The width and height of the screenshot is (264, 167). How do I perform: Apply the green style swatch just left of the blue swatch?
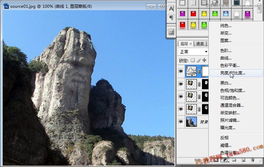[x=215, y=14]
